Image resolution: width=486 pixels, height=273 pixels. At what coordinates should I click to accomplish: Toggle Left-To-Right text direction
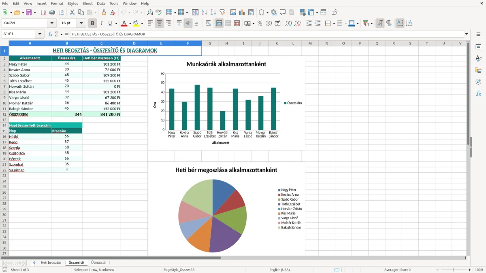380,23
